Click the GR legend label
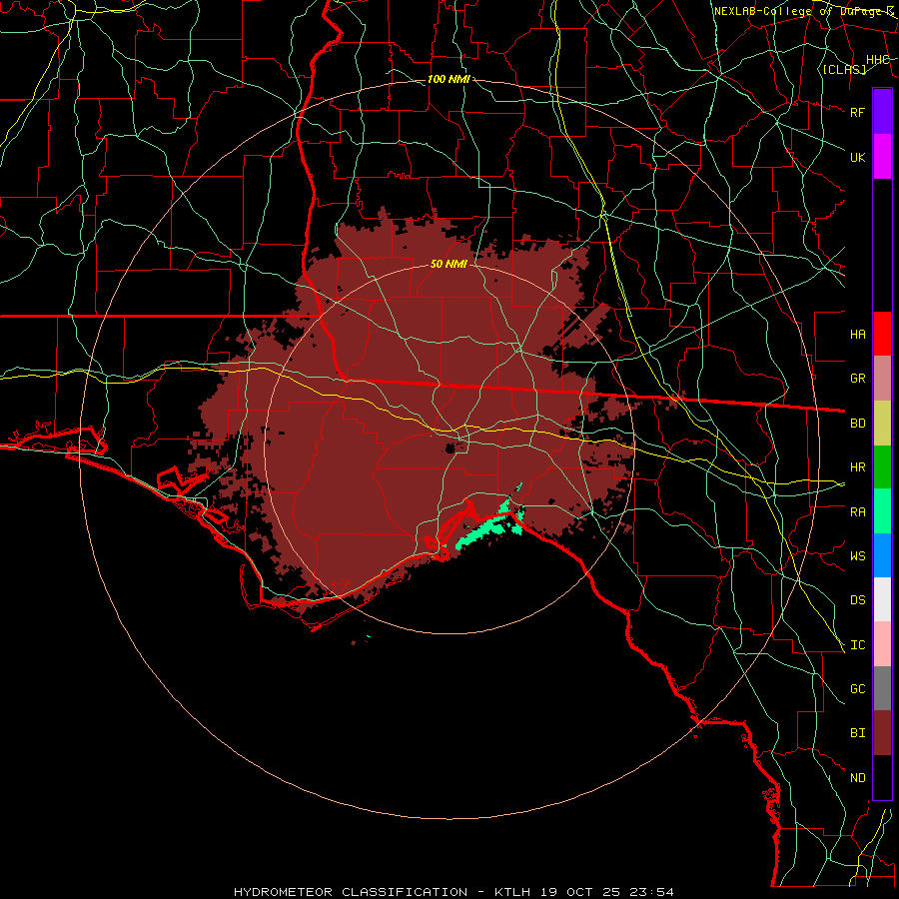 tap(857, 379)
